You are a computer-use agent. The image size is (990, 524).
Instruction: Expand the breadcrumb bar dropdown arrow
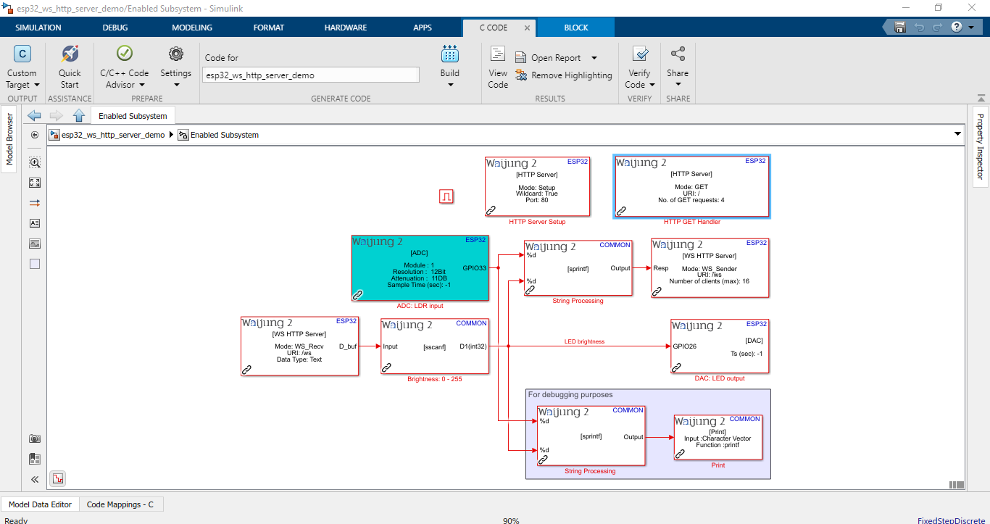pyautogui.click(x=958, y=135)
